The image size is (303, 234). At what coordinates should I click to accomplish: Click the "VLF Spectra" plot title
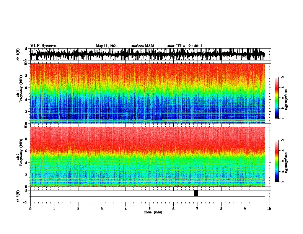coord(43,46)
